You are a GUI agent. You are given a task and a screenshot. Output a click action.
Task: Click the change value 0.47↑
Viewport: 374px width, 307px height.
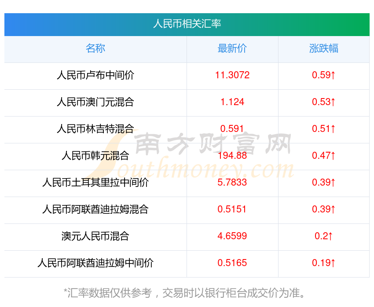[324, 156]
